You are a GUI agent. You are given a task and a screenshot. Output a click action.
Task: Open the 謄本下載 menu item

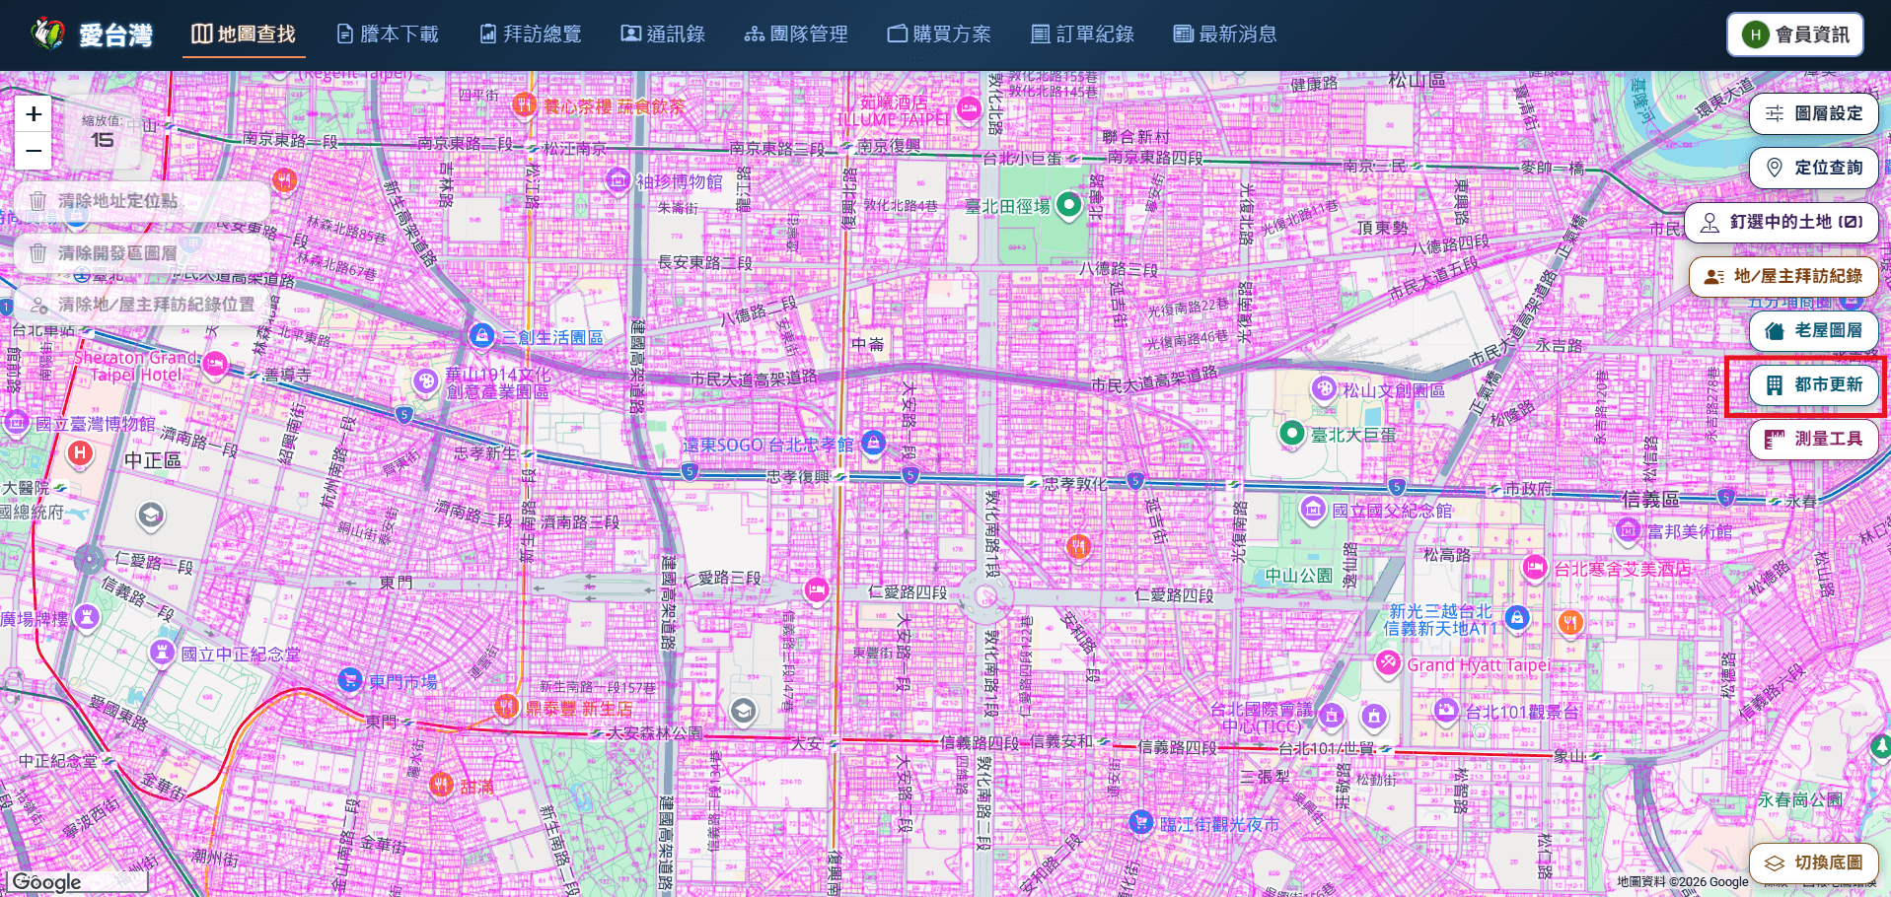coord(388,34)
